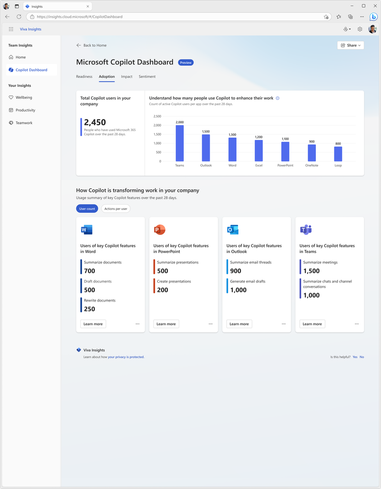The image size is (381, 489).
Task: Click the Teams app icon on card
Action: (306, 230)
